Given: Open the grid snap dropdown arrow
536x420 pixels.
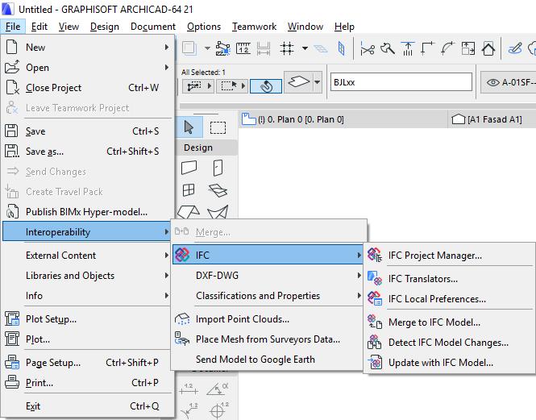Looking at the screenshot, I should click(x=305, y=48).
